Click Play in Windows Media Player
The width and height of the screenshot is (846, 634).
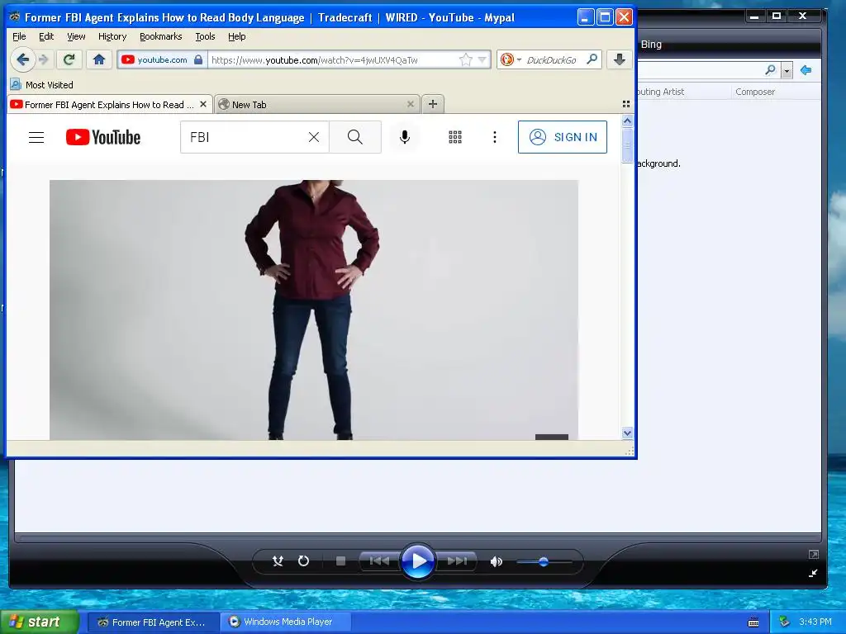pyautogui.click(x=417, y=561)
